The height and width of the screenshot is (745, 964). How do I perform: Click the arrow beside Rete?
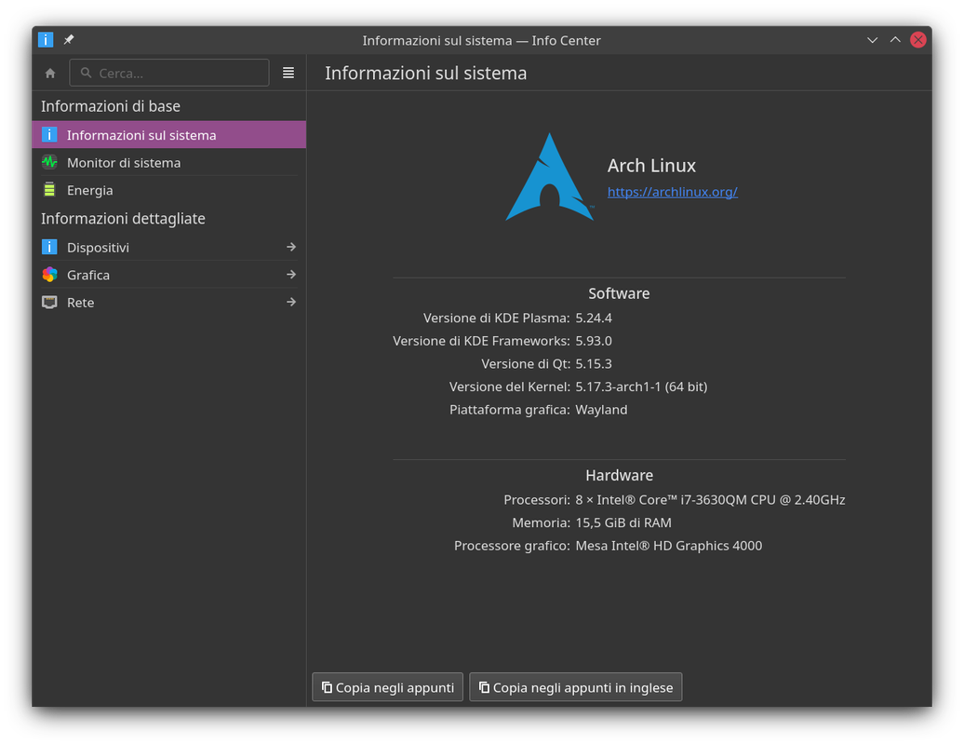[291, 302]
